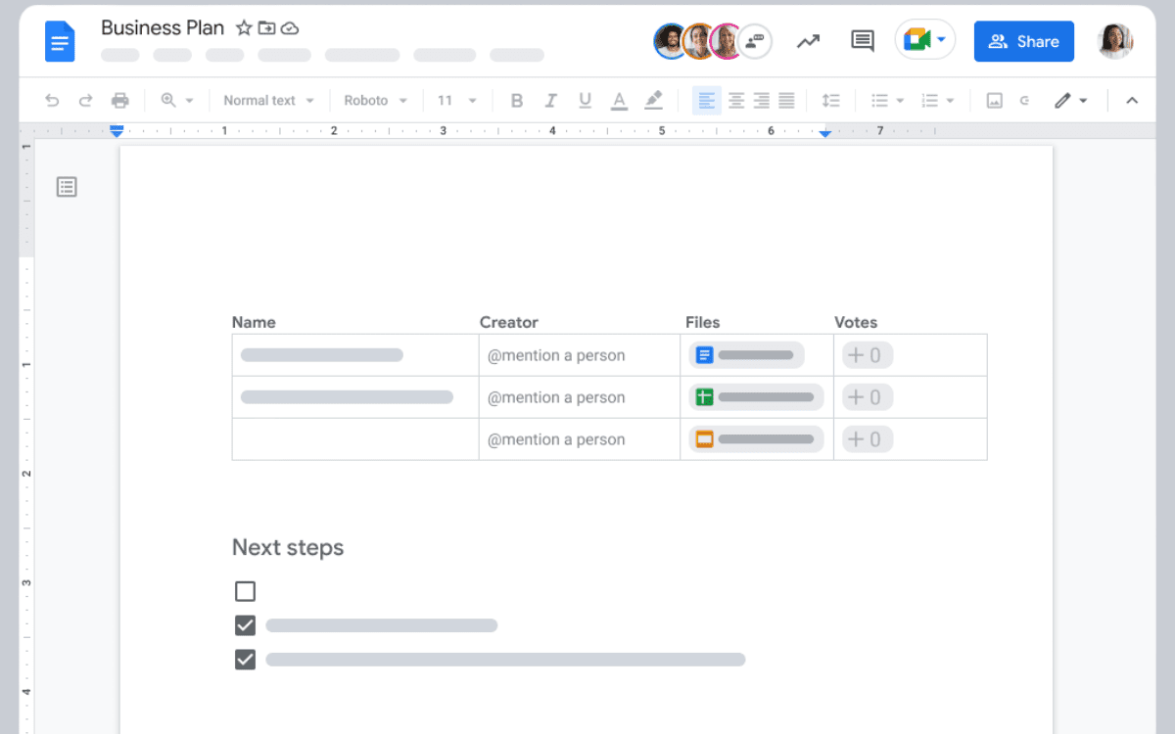The image size is (1175, 734).
Task: Collapse the toolbar with the caret
Action: coord(1132,100)
